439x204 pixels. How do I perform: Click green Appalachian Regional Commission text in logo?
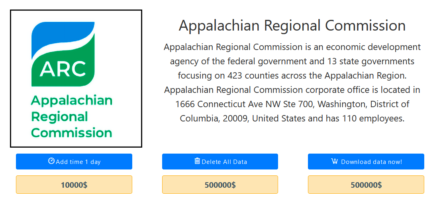[x=72, y=117]
